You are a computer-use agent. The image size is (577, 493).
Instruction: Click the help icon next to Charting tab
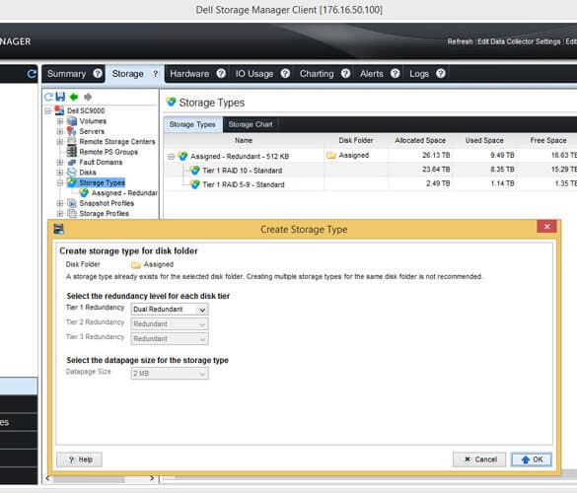click(x=345, y=74)
